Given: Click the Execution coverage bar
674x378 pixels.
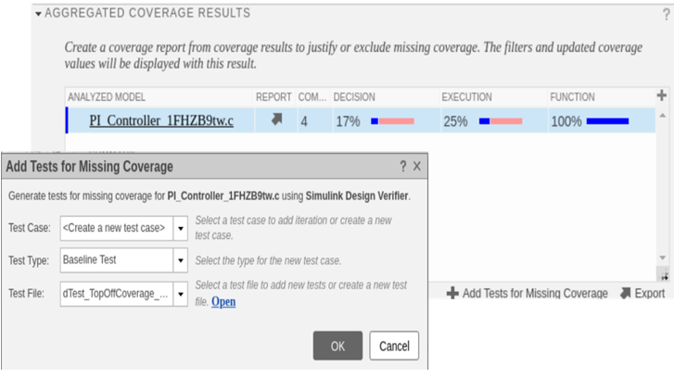Looking at the screenshot, I should [x=501, y=120].
